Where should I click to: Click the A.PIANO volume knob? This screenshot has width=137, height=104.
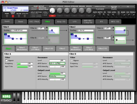pyautogui.click(x=52, y=10)
